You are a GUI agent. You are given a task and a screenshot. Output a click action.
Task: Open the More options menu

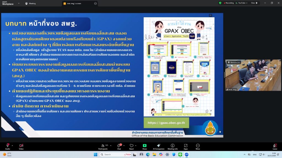(198, 146)
